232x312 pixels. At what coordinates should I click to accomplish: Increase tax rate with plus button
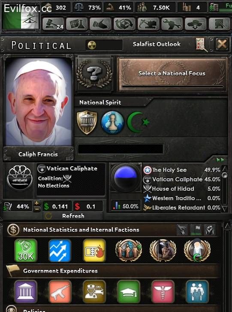37,204
